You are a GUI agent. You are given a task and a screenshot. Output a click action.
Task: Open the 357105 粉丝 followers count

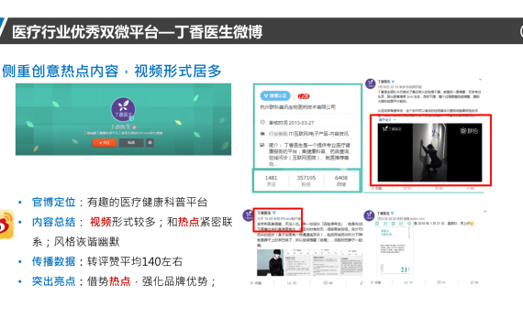(x=306, y=181)
